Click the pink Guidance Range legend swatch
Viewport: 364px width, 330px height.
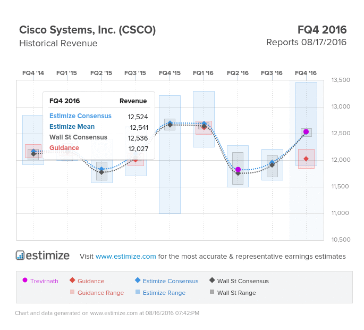[x=72, y=292]
